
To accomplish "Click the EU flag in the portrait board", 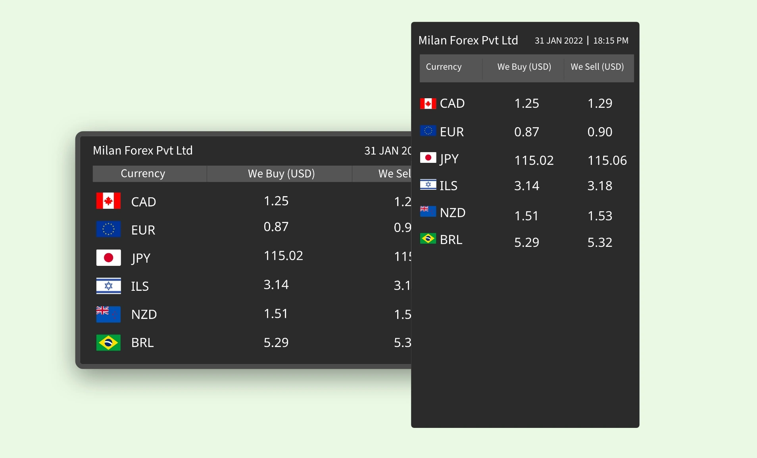I will [x=428, y=130].
